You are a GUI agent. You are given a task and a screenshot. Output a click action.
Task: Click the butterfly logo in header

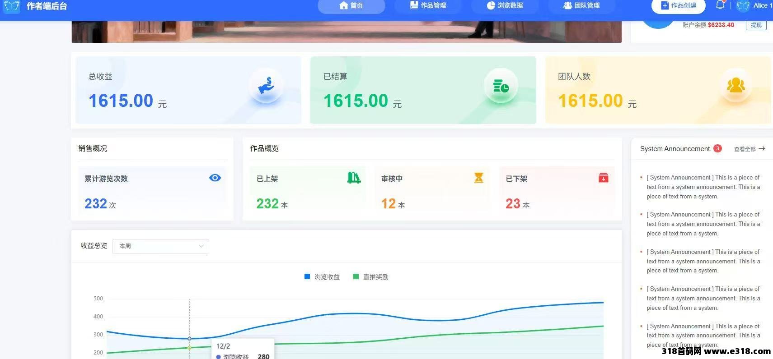pyautogui.click(x=12, y=6)
